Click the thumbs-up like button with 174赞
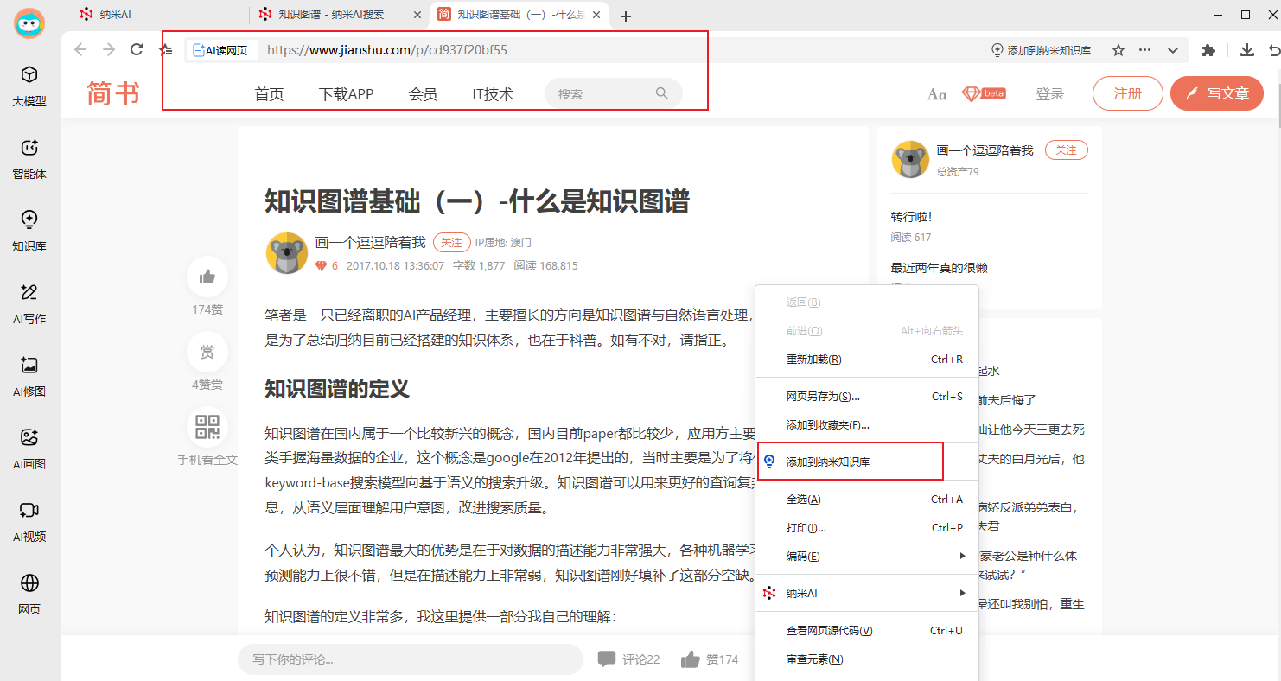Viewport: 1281px width, 681px height. (x=207, y=277)
